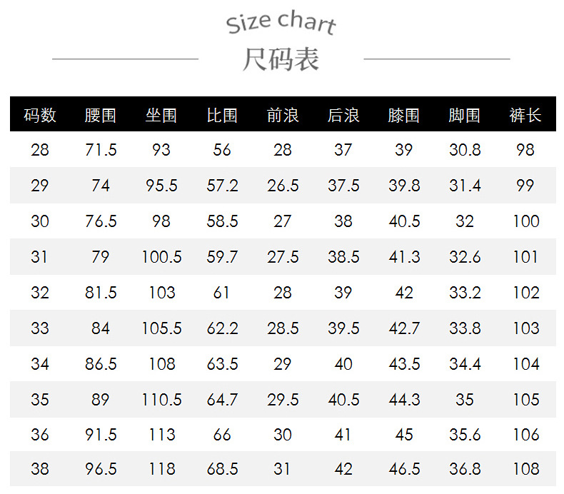The image size is (564, 494).
Task: Select size 30 in first column
Action: [x=40, y=221]
